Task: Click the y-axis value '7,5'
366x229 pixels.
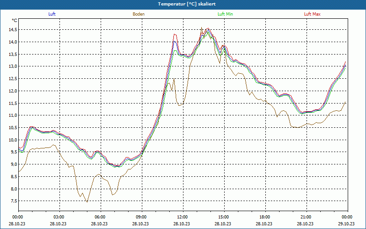Action: [x=14, y=201]
